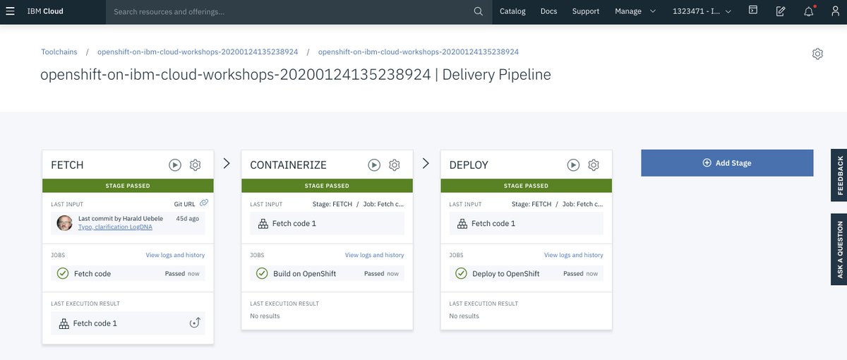This screenshot has height=360, width=847.
Task: Click the arrow between CONTAINERIZE and DEPLOY
Action: click(x=426, y=163)
